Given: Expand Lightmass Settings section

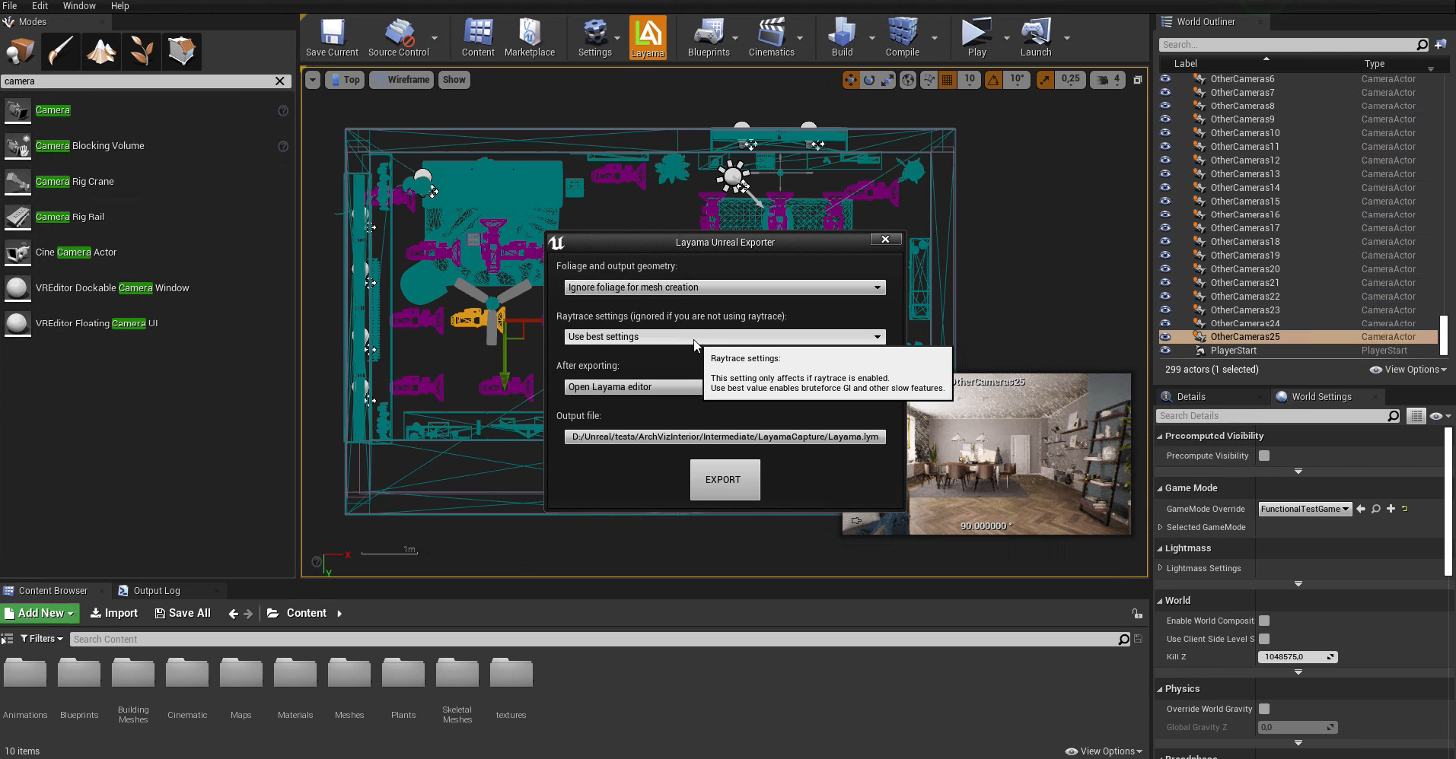Looking at the screenshot, I should (x=1161, y=568).
